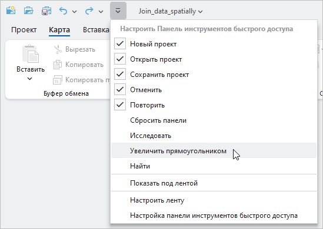Viewport: 323px width, 229px height.
Task: Uncheck the Новый проект checkbox
Action: (120, 43)
